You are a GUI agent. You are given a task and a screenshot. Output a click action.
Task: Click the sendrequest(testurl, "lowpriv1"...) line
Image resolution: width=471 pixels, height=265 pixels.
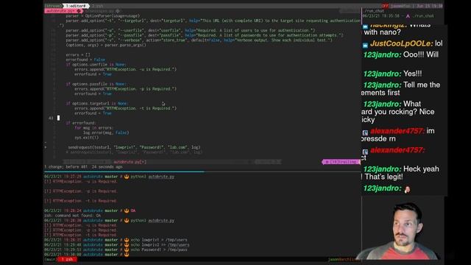pyautogui.click(x=134, y=147)
